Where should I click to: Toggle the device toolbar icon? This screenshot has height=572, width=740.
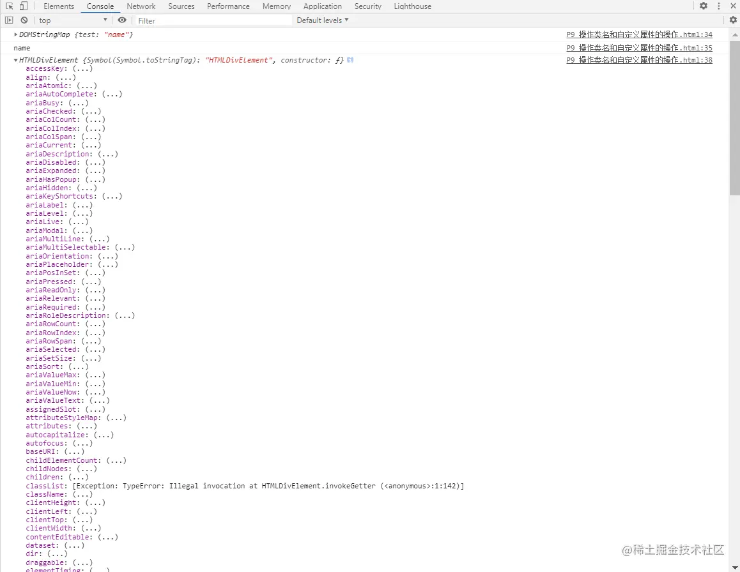pyautogui.click(x=24, y=6)
